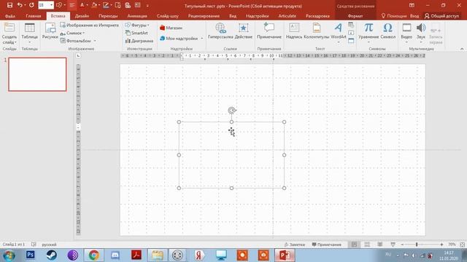Customize the quick access toolbar
This screenshot has width=467, height=262.
click(147, 5)
